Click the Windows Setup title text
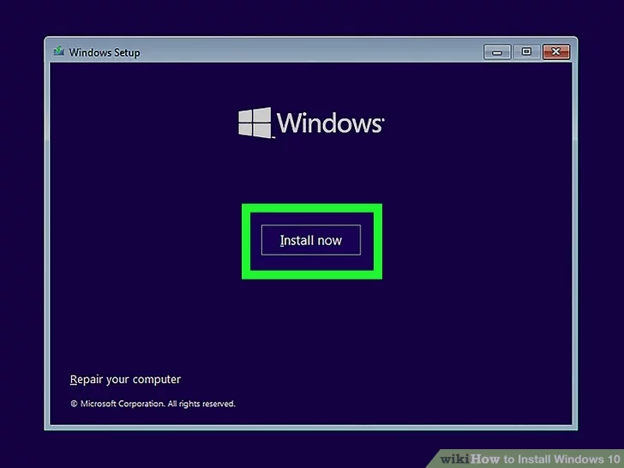Screen dimensions: 624x468 pos(105,52)
